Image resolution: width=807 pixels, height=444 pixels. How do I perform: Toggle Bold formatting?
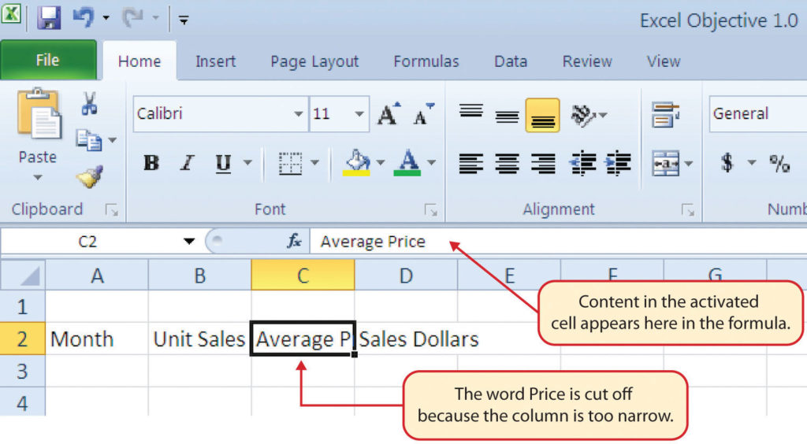151,163
